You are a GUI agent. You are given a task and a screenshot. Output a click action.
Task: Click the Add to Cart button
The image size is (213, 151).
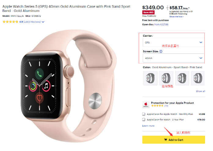[174, 140]
